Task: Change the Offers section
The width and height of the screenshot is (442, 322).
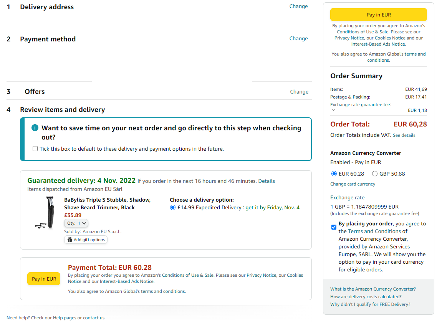Action: click(x=299, y=92)
